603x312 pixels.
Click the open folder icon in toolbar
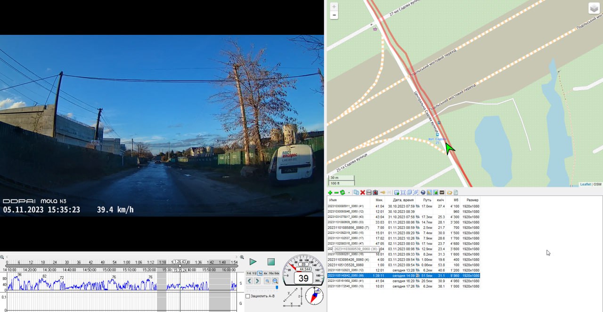[x=449, y=192]
